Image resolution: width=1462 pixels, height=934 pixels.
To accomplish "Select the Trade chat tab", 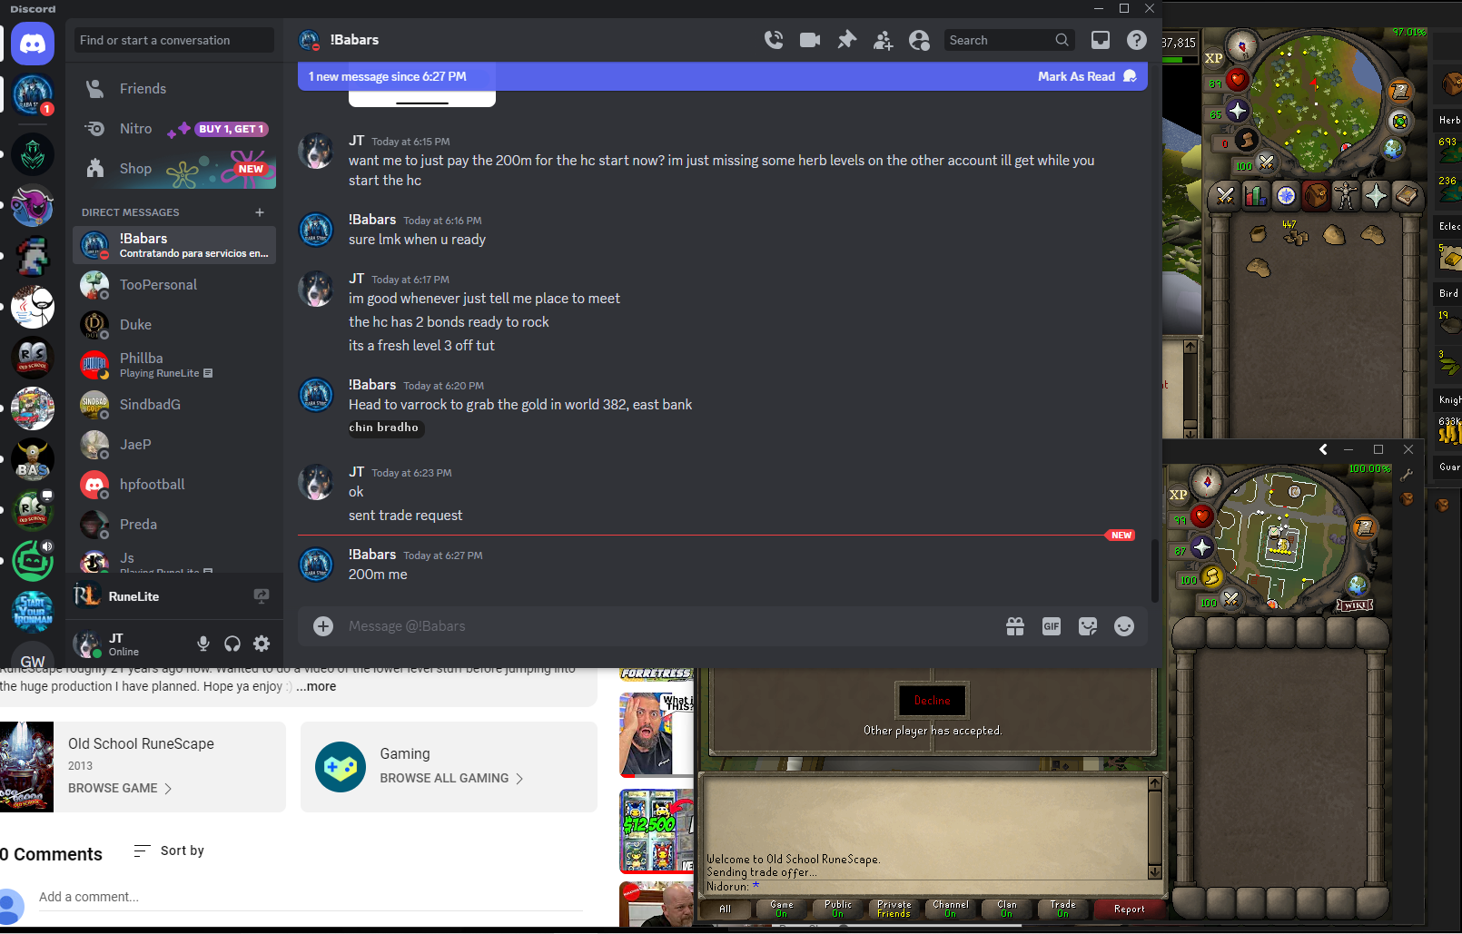I will coord(1063,909).
